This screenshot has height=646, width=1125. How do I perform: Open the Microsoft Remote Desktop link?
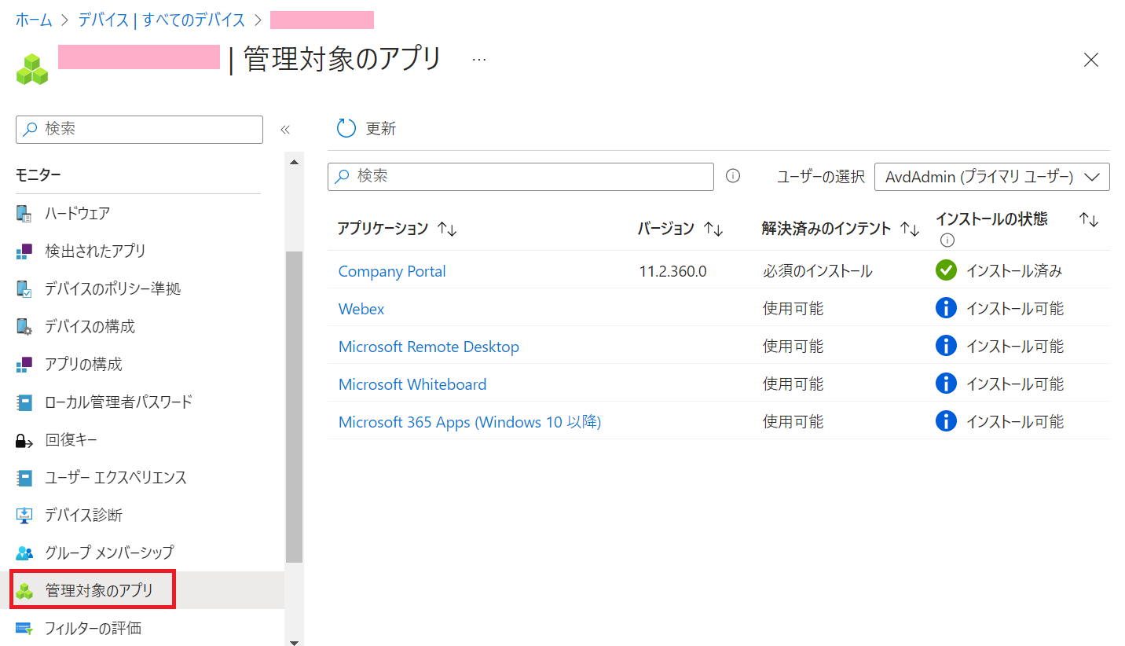point(429,347)
